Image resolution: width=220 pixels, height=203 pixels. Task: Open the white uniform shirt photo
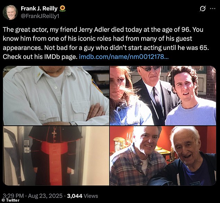pos(56,96)
